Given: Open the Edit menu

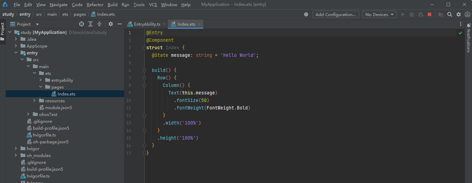Looking at the screenshot, I should coord(28,4).
